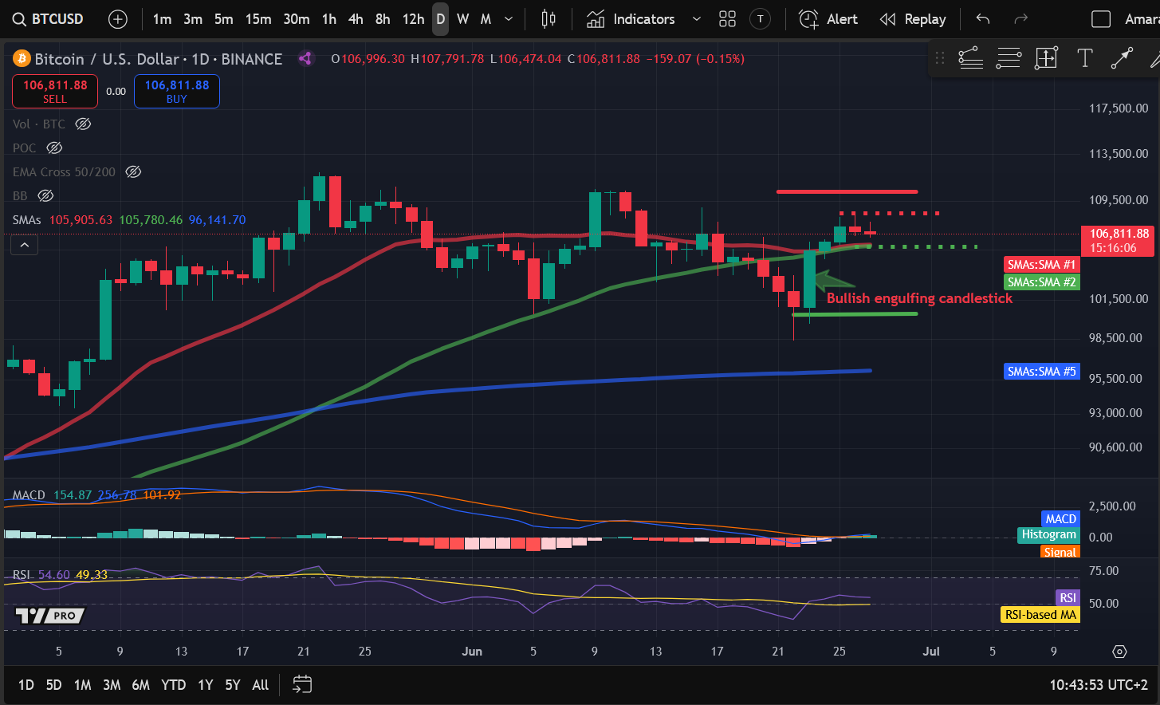Image resolution: width=1160 pixels, height=705 pixels.
Task: Redo the chart action
Action: (1020, 19)
